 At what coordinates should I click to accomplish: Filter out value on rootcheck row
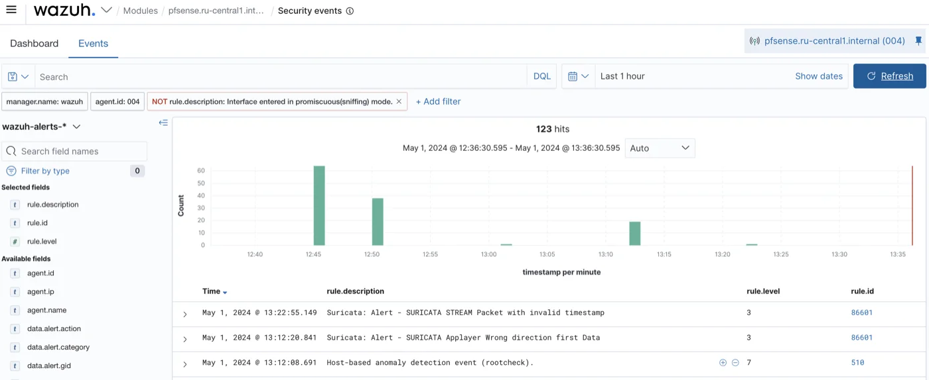735,363
